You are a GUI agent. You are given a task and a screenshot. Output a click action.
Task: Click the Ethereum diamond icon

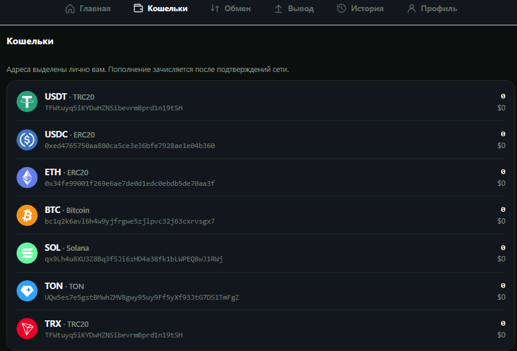[x=27, y=178]
